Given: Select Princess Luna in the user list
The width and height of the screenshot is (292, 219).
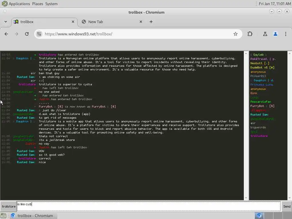Looking at the screenshot, I should point(261,84).
